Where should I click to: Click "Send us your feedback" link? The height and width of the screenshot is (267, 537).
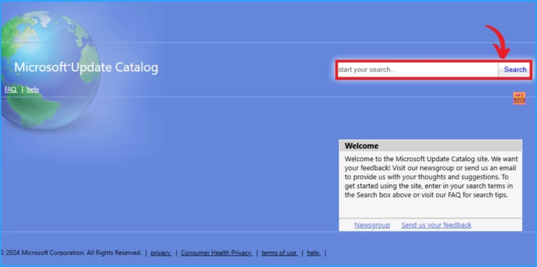click(x=436, y=225)
